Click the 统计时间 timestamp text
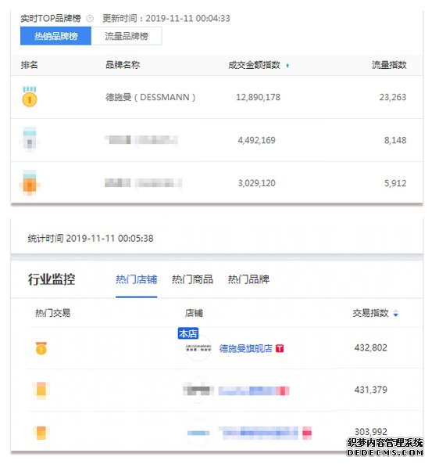432x464 pixels. (91, 238)
